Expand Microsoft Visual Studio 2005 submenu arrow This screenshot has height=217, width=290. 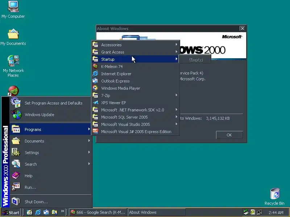click(177, 124)
